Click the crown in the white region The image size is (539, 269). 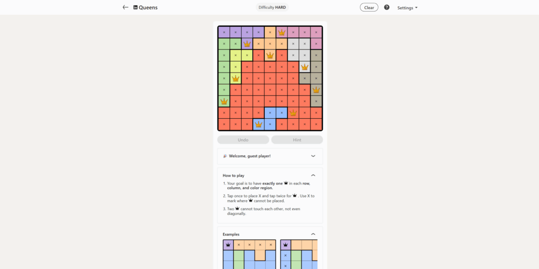[305, 67]
